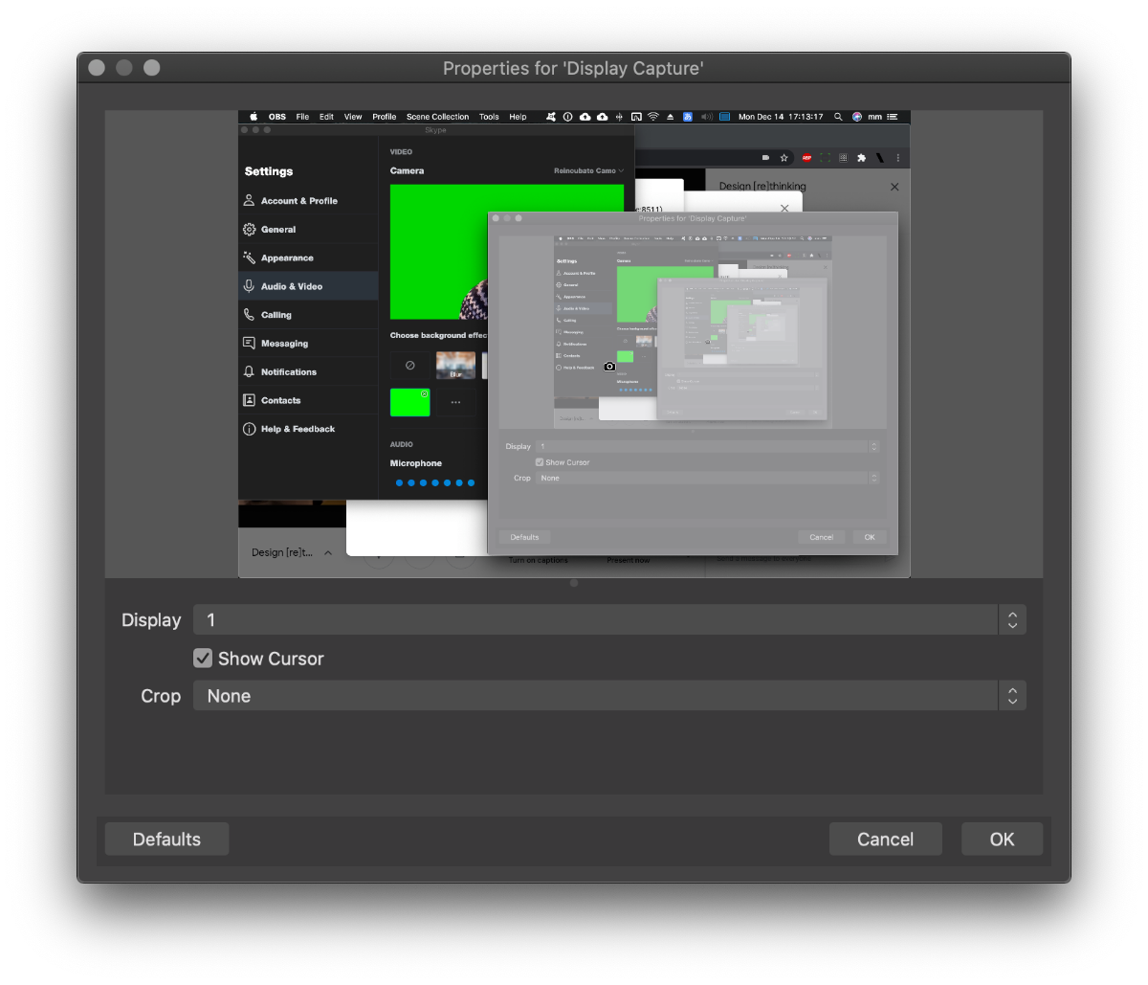Click the Apple logo in previewed menu bar
The height and width of the screenshot is (985, 1148).
tap(254, 117)
